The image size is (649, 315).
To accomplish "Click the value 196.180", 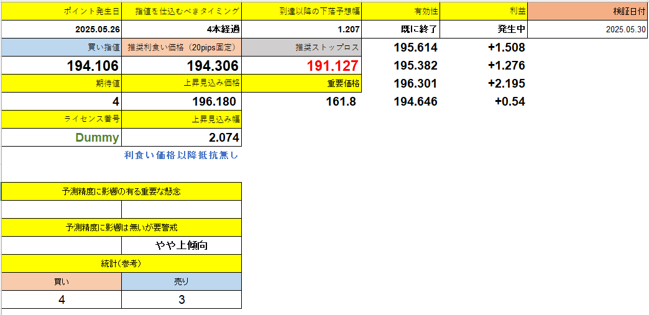I will [182, 101].
